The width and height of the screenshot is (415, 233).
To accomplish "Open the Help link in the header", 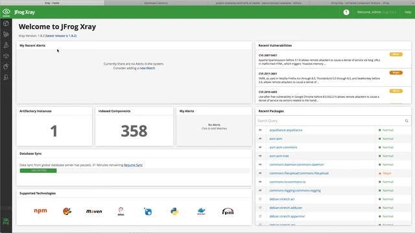I will pyautogui.click(x=408, y=12).
